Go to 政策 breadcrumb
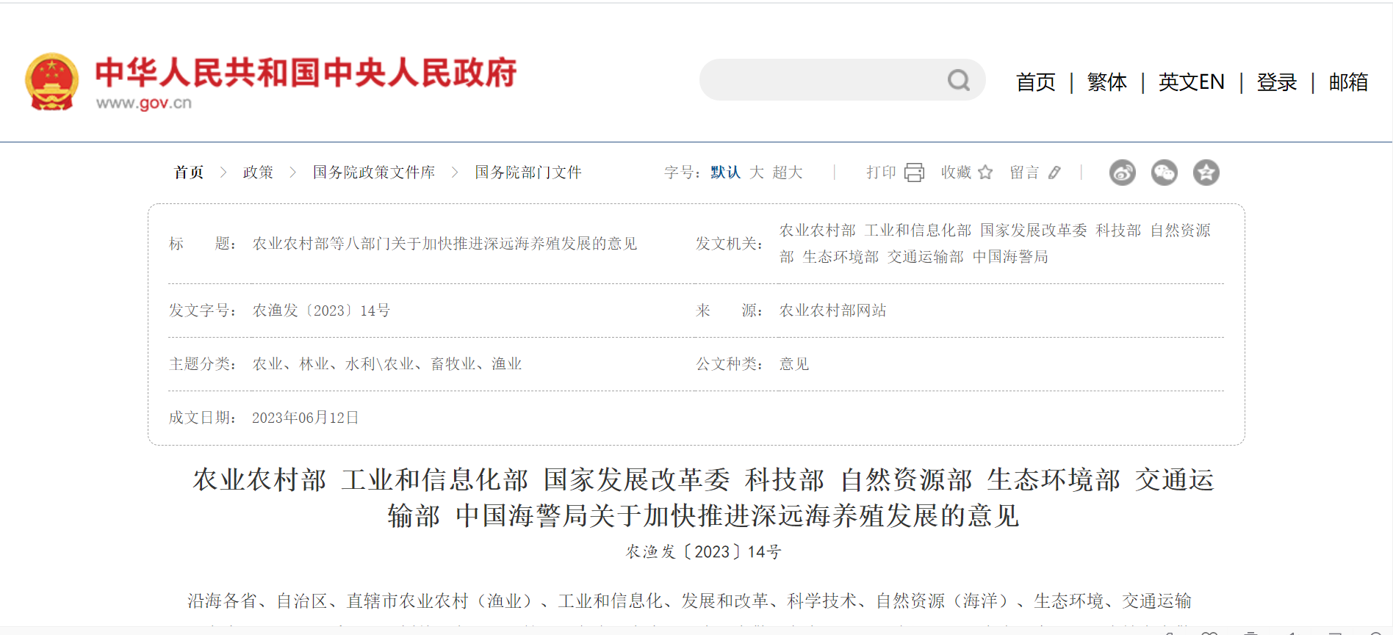Image resolution: width=1393 pixels, height=635 pixels. [258, 173]
